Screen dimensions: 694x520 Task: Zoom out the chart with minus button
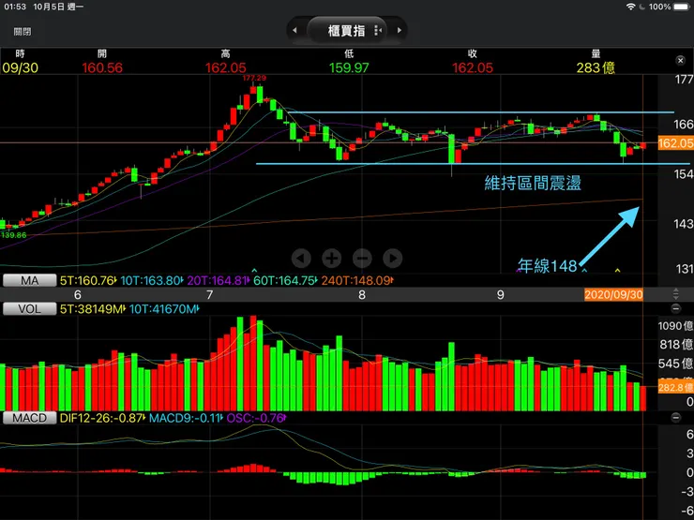point(362,258)
